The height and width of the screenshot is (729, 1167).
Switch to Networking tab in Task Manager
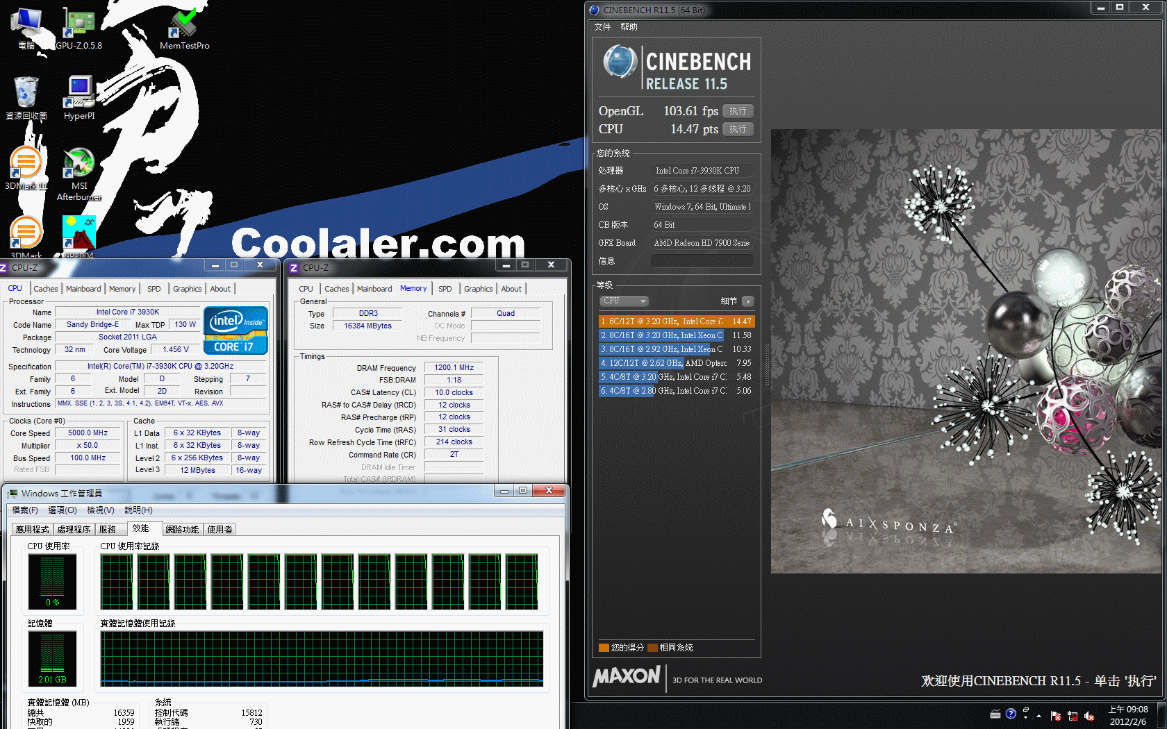click(x=182, y=530)
